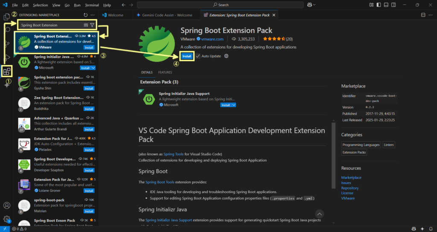437x232 pixels.
Task: Split the editor with the layout icon
Action: (x=423, y=15)
